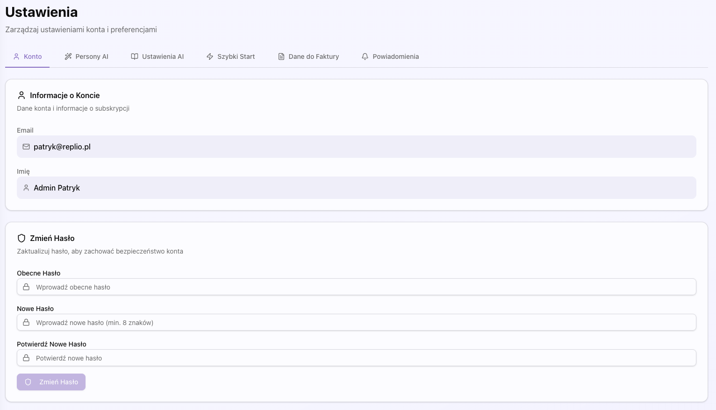Image resolution: width=716 pixels, height=410 pixels.
Task: Click the book icon beside Ustawienia AI
Action: (x=135, y=57)
